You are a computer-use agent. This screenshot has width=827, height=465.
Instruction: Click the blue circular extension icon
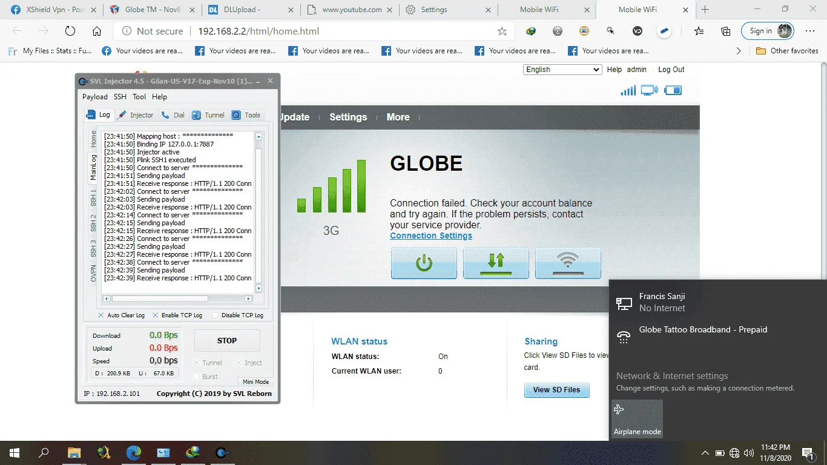[x=664, y=31]
